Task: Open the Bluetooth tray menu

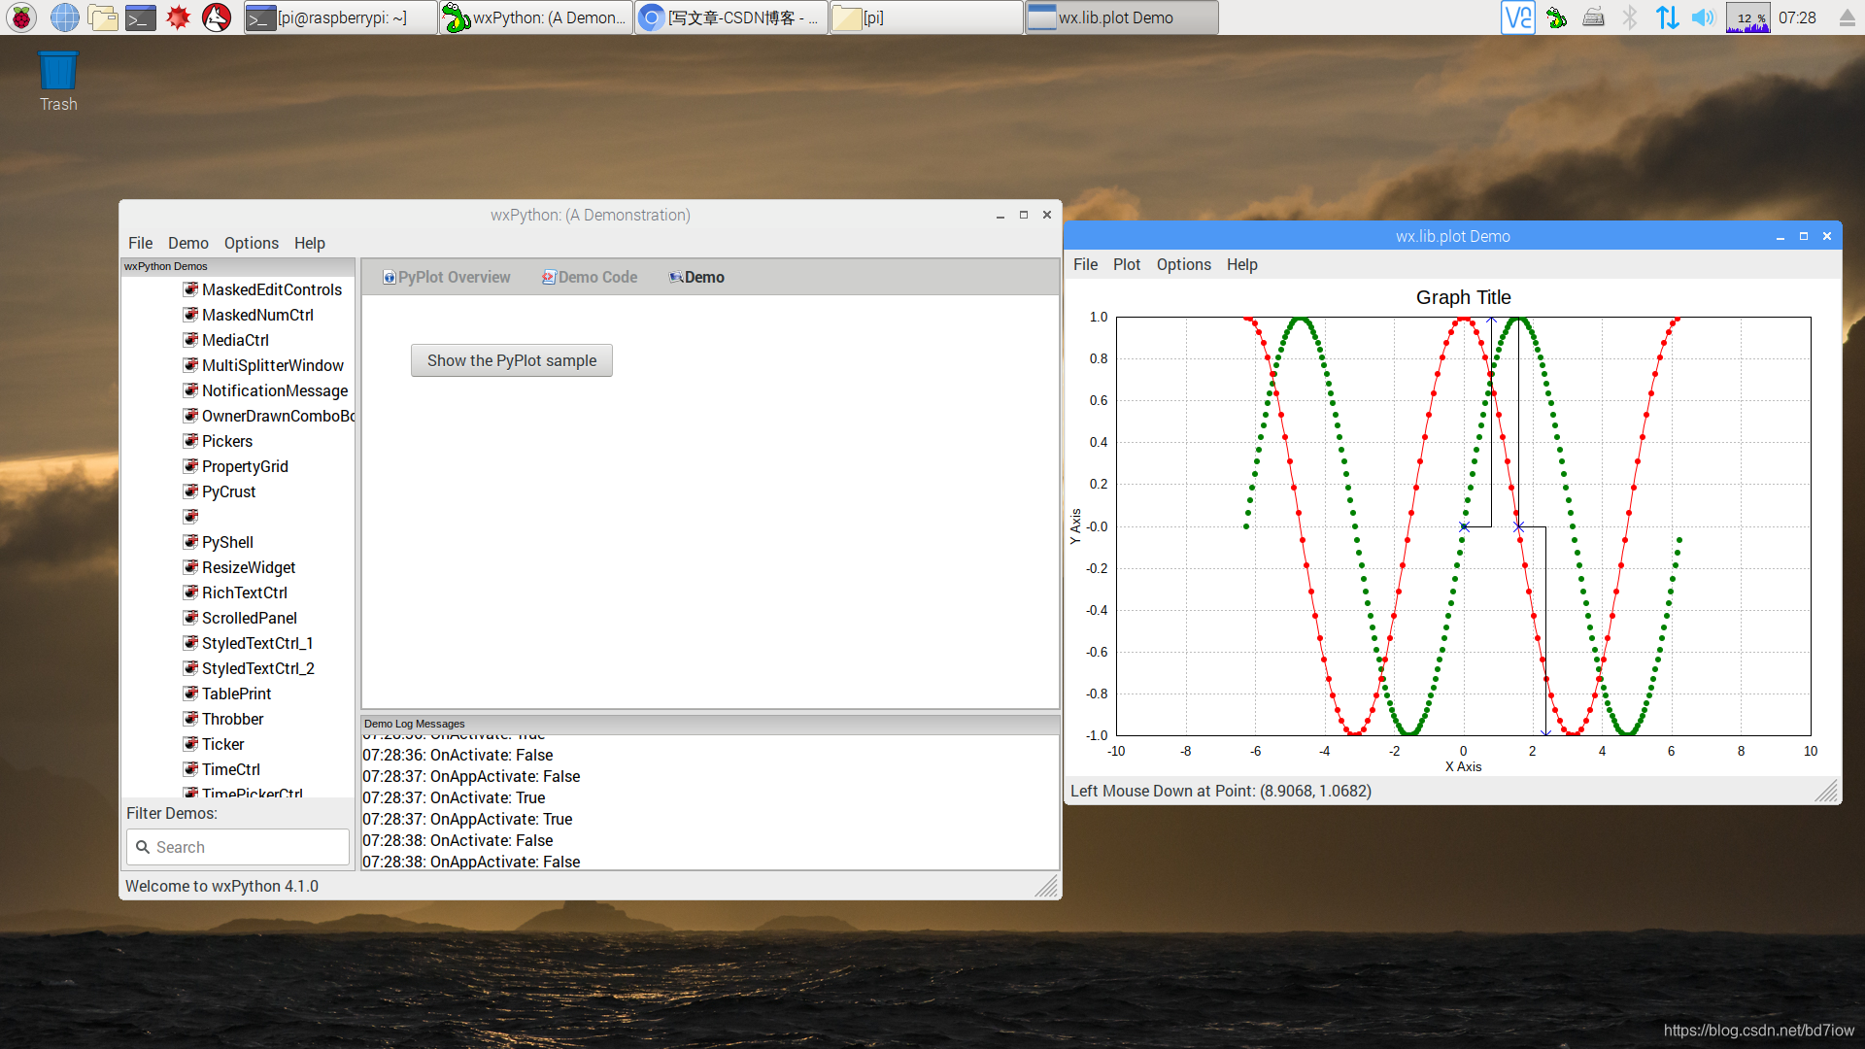Action: (1630, 17)
